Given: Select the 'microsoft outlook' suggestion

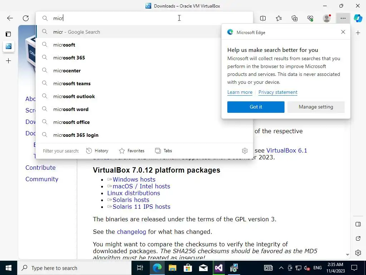Looking at the screenshot, I should 129,96.
